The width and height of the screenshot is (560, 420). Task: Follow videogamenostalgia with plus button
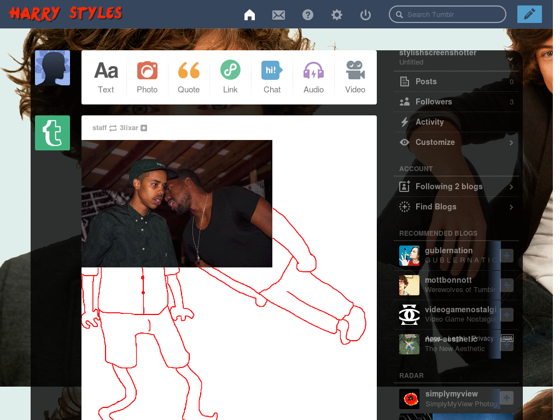pos(506,315)
